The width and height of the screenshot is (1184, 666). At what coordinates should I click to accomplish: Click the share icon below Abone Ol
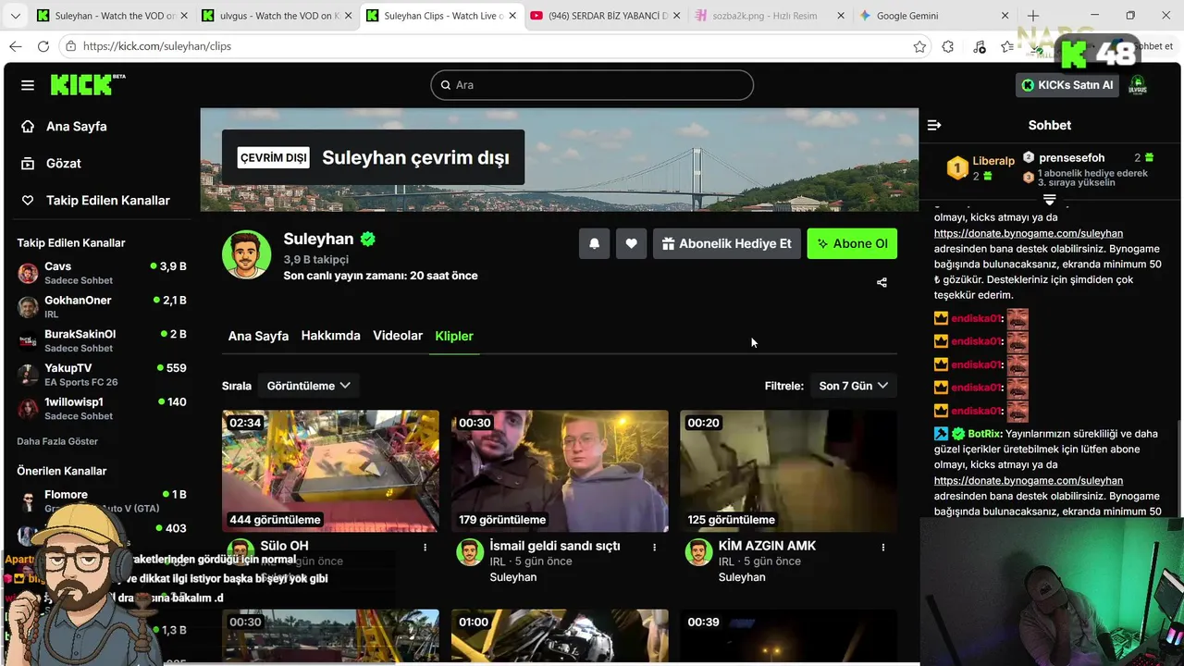[882, 282]
